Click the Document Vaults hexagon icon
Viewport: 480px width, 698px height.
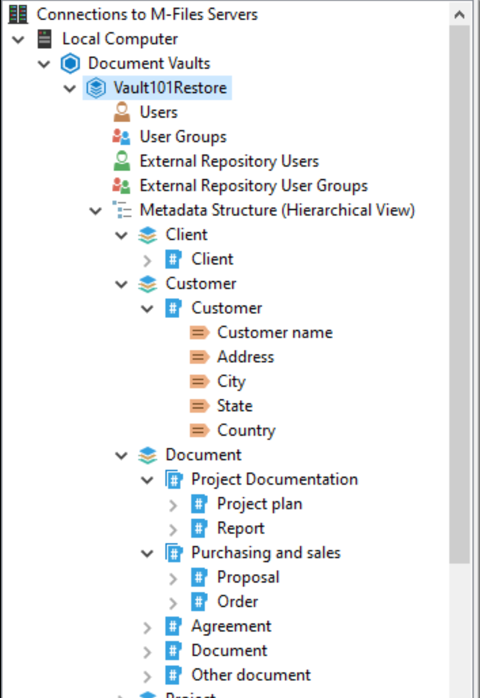point(69,64)
